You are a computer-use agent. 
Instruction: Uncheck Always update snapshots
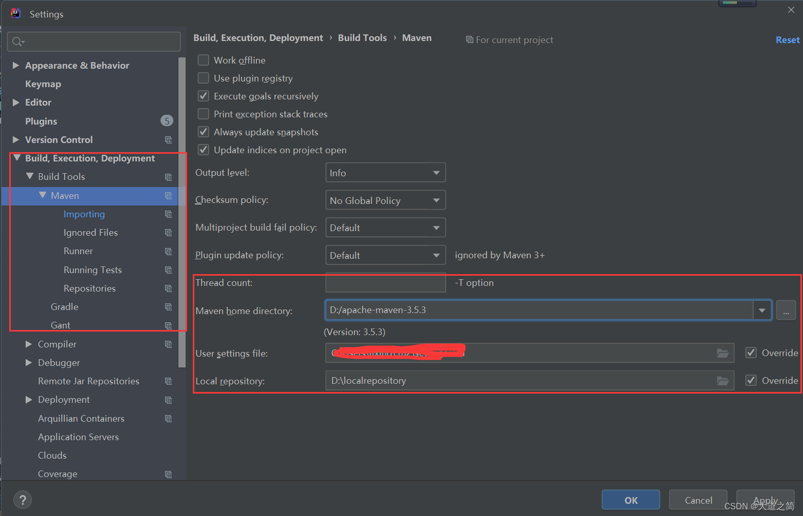click(x=204, y=132)
